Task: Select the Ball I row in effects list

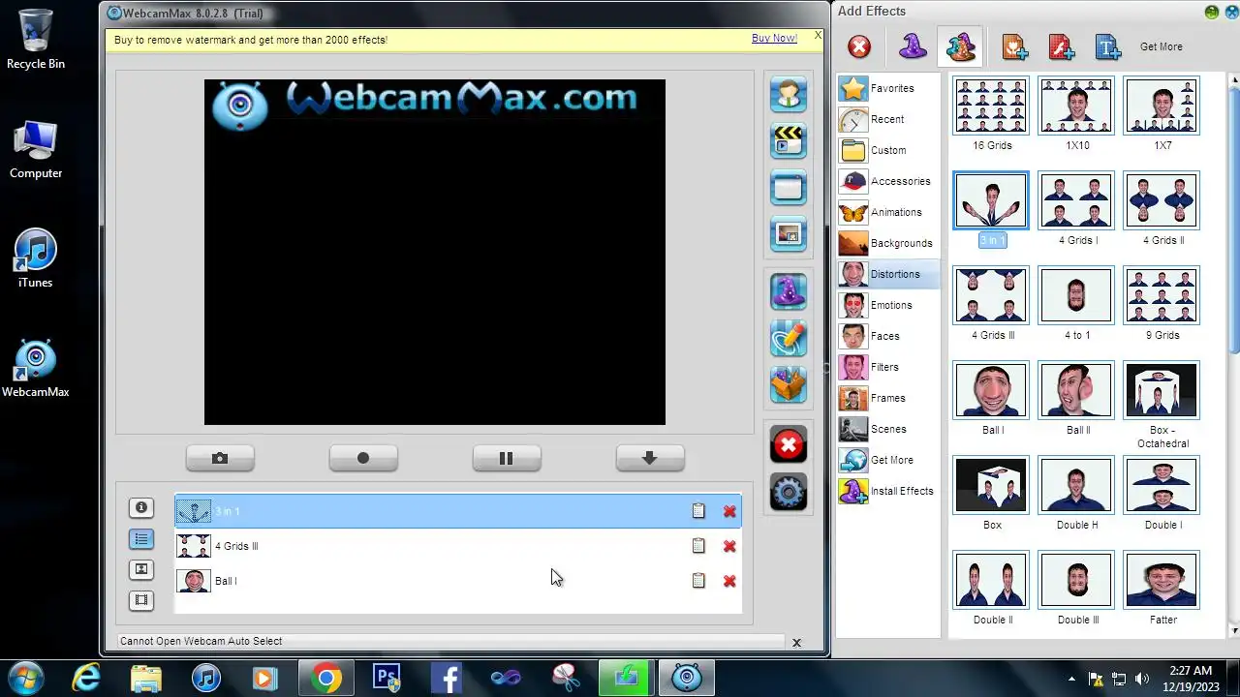Action: click(x=458, y=581)
